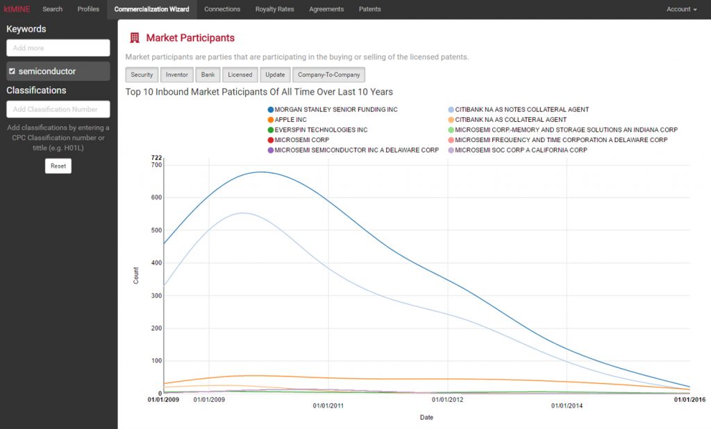711x429 pixels.
Task: Hide Everspin Technologies series via legend dot
Action: (x=270, y=130)
